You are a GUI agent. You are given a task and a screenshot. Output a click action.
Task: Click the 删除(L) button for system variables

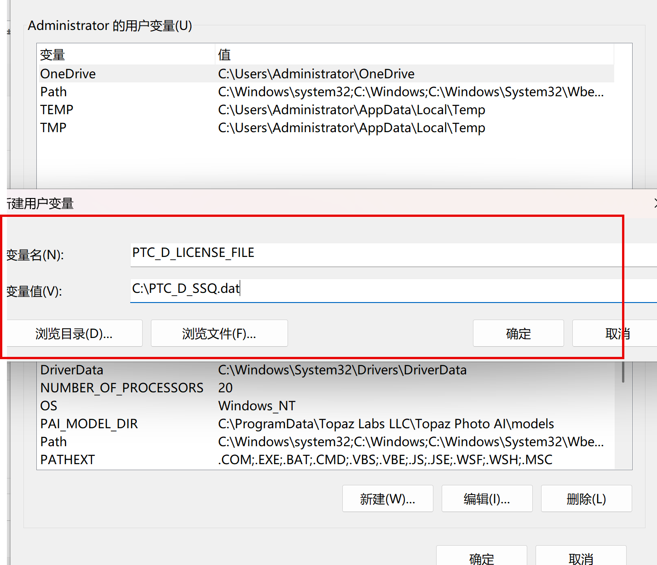(x=586, y=499)
